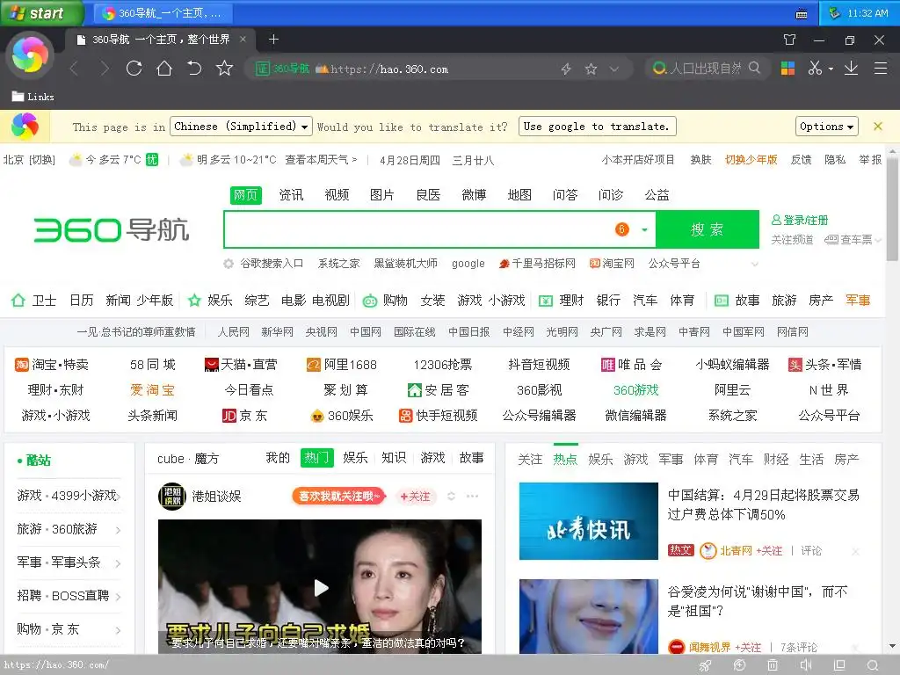Toggle mute speaker icon in status bar
The height and width of the screenshot is (675, 900).
pos(805,665)
